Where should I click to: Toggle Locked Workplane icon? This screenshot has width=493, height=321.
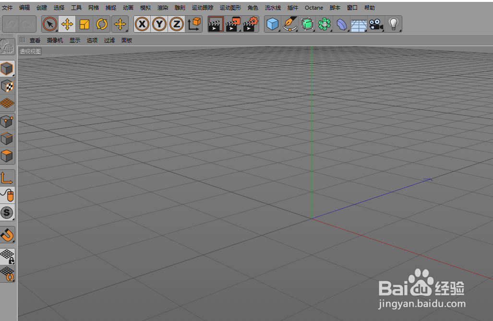click(x=7, y=256)
